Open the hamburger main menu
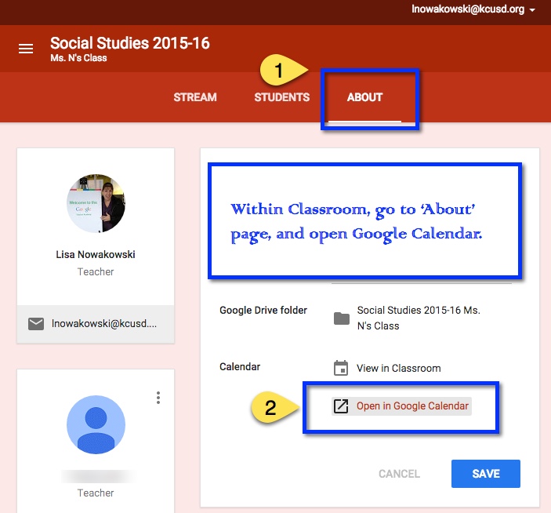Viewport: 551px width, 513px height. click(26, 49)
